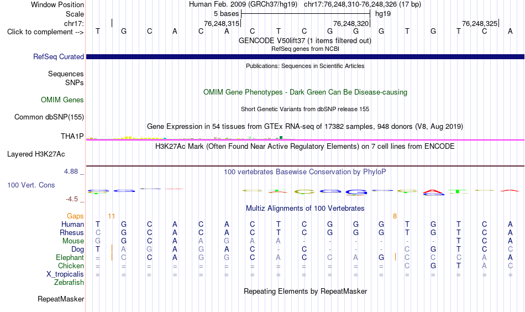The height and width of the screenshot is (312, 525).
Task: Click the THA1P GTEx track label
Action: 72,136
